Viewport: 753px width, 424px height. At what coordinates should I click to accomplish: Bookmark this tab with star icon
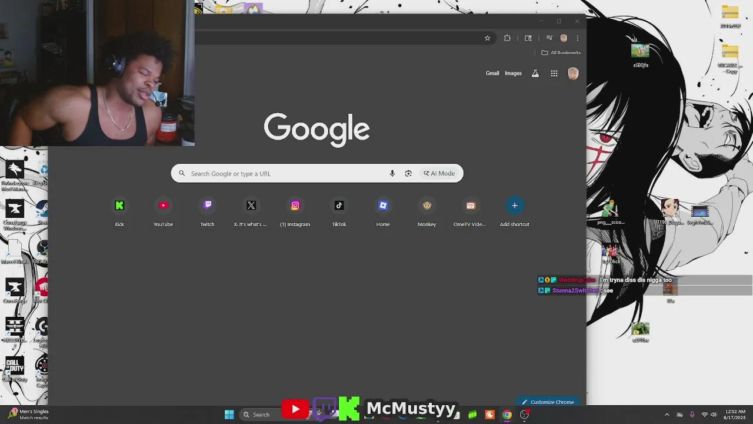487,38
